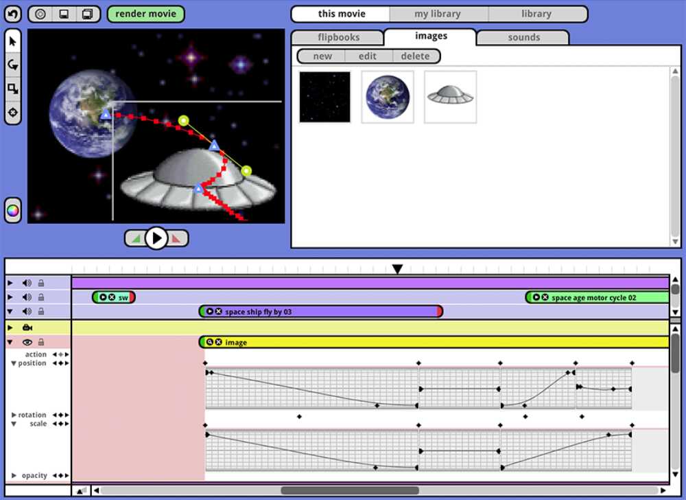686x500 pixels.
Task: Select the starfield image thumbnail
Action: 324,97
